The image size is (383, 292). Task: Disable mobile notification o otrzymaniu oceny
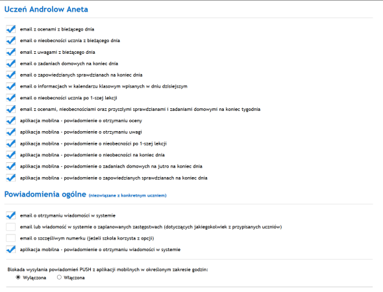[11, 121]
